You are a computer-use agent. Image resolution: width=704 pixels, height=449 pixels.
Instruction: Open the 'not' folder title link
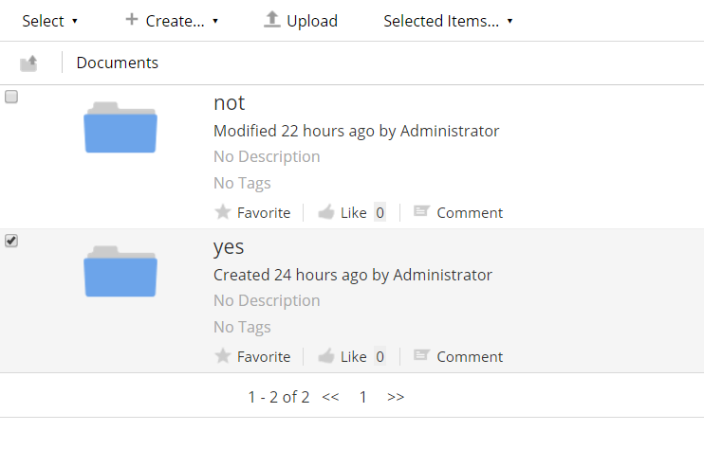pos(230,103)
